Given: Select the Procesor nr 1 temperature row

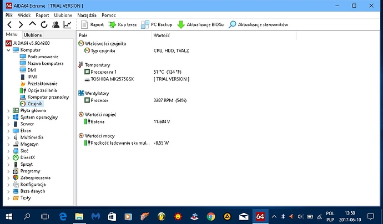Looking at the screenshot, I should [x=187, y=72].
